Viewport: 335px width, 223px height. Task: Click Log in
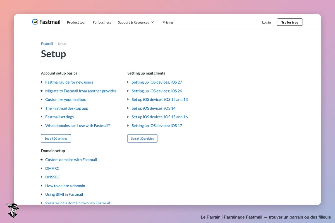[x=266, y=22]
